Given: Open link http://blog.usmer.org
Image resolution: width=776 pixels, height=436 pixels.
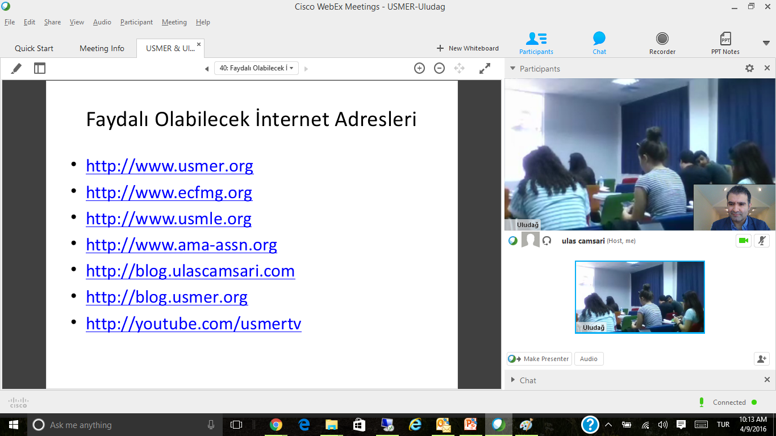Looking at the screenshot, I should point(166,297).
